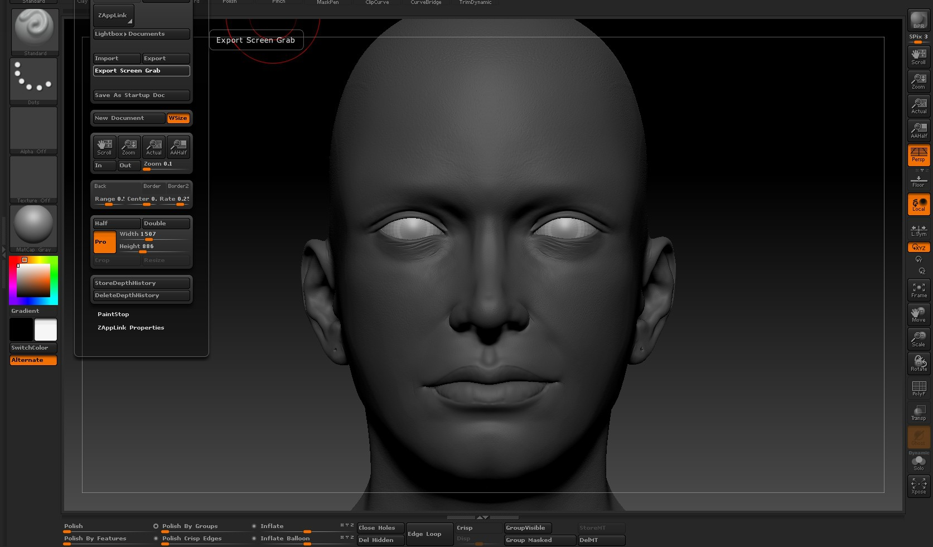Select the Scroll icon in right shelf

click(x=919, y=57)
